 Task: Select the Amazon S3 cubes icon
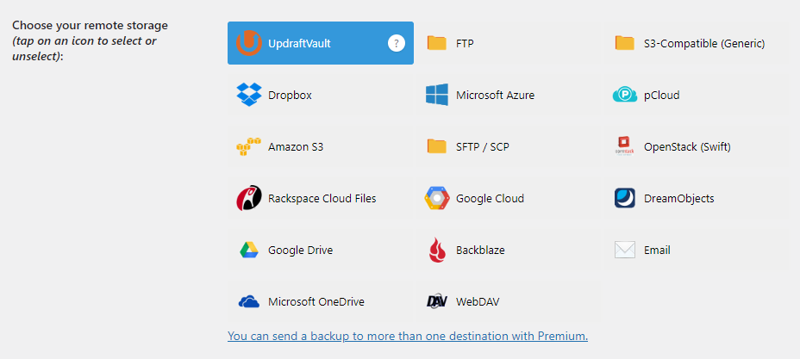[248, 146]
